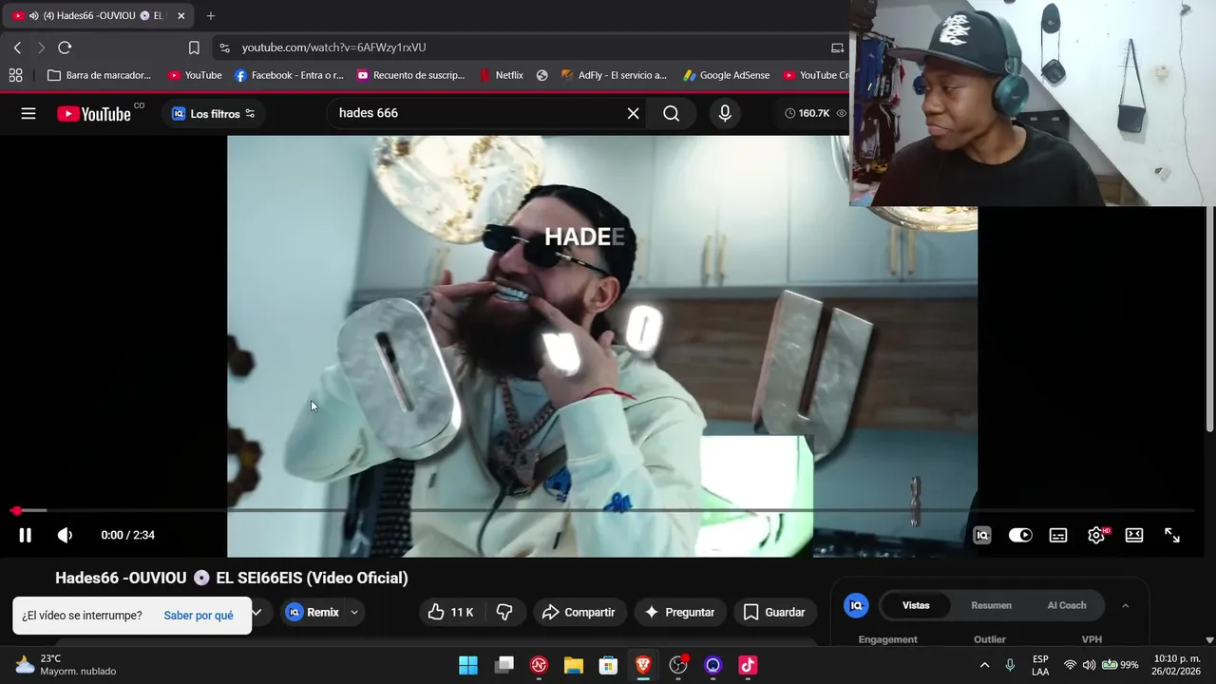Dislike the video
Viewport: 1216px width, 684px height.
click(504, 613)
